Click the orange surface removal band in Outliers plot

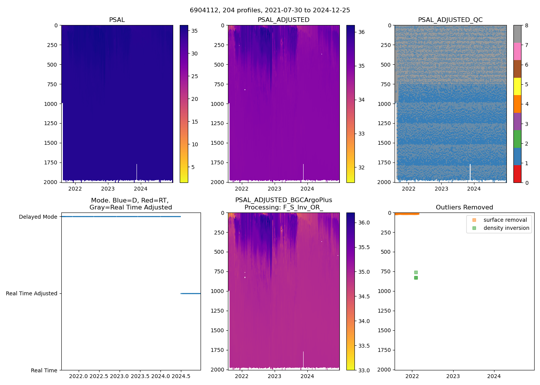coord(407,213)
